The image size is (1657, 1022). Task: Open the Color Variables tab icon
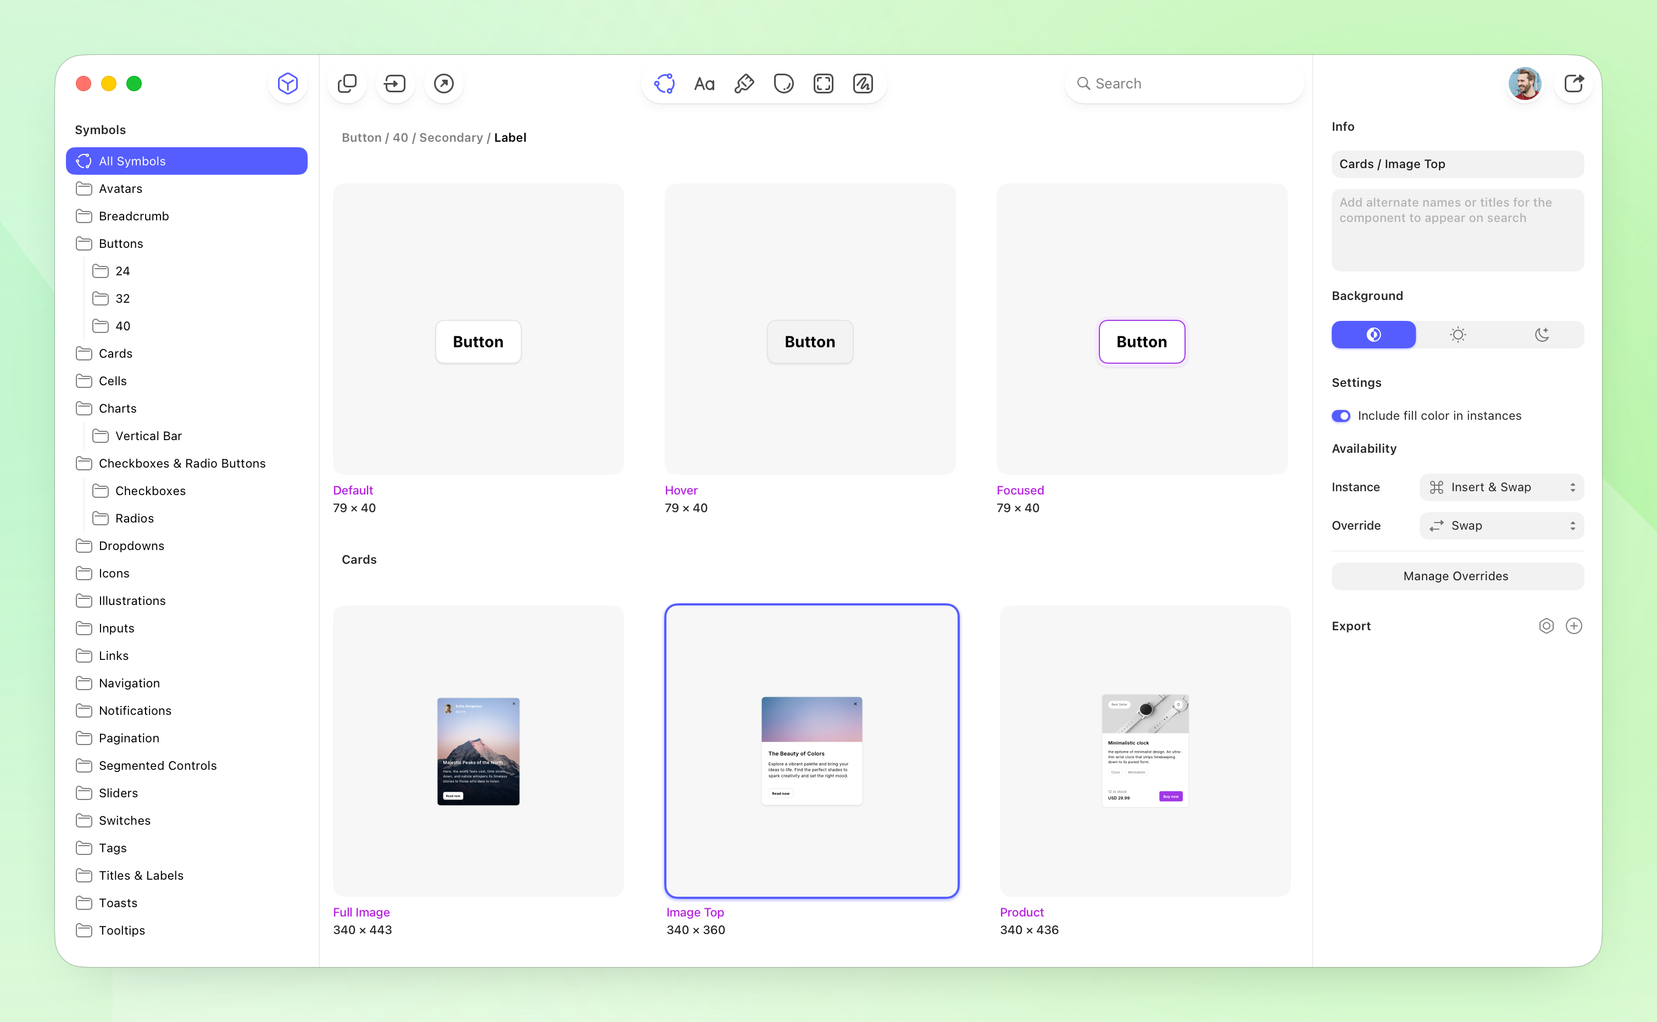(784, 83)
